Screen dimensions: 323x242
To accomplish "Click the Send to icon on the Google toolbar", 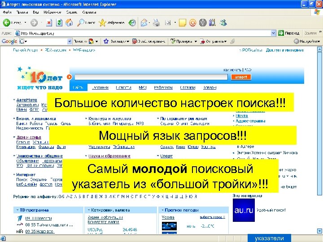I will point(202,41).
